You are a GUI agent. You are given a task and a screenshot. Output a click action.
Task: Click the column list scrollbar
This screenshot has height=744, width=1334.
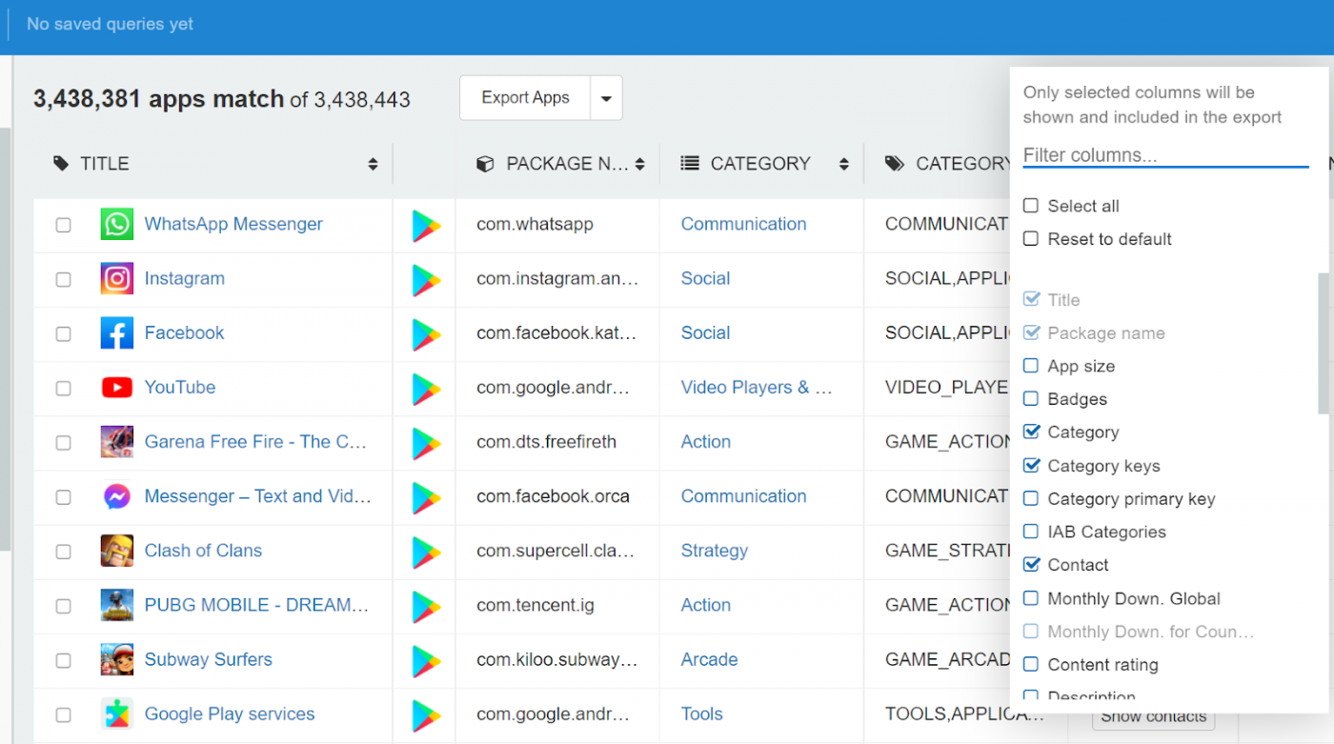coord(1323,343)
